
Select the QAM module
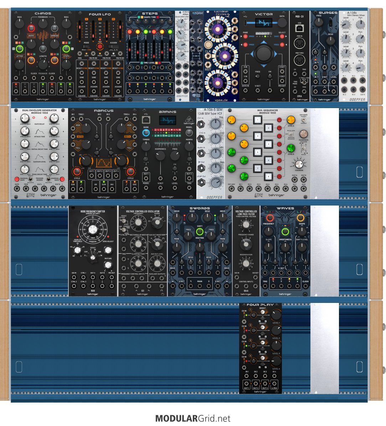(x=196, y=56)
